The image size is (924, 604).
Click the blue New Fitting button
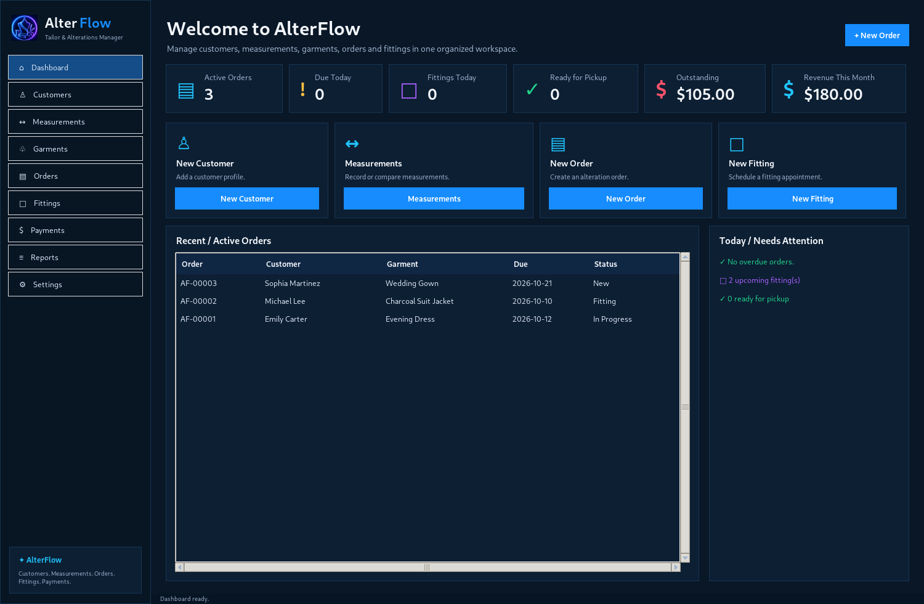(x=812, y=198)
